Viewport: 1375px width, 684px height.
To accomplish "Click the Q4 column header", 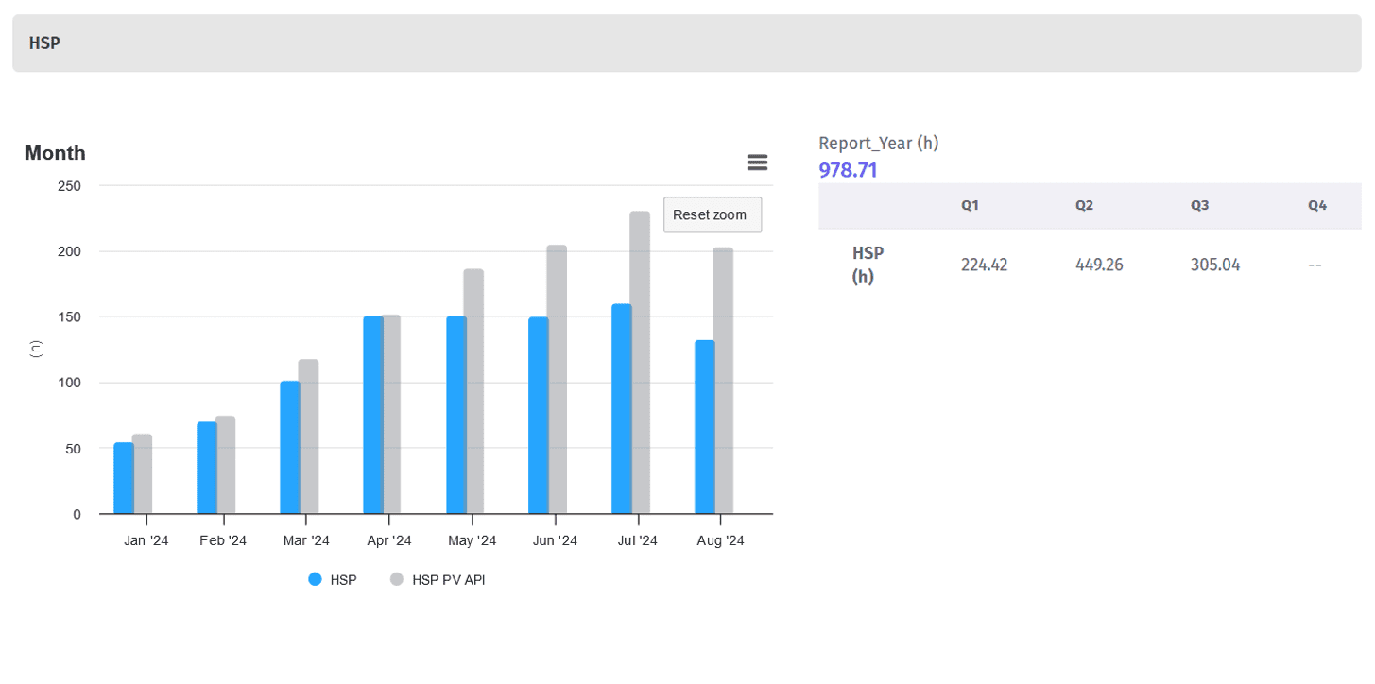I will [1316, 205].
